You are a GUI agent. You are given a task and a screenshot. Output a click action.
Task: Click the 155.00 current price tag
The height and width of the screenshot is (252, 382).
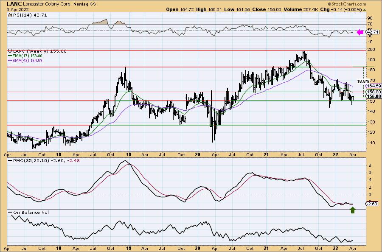tap(374, 96)
